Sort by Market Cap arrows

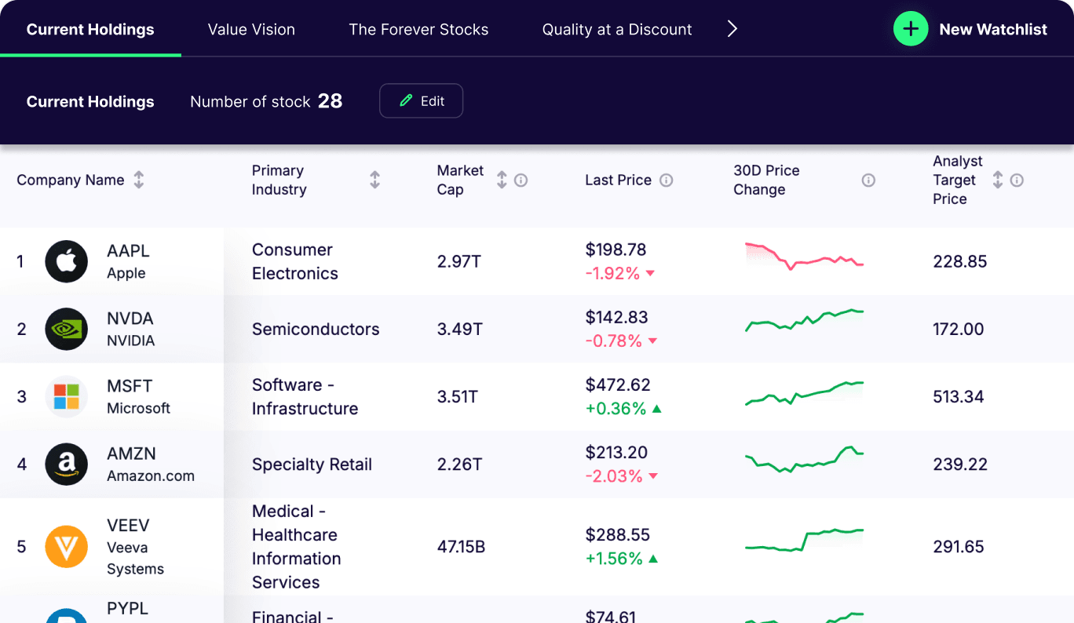coord(502,180)
